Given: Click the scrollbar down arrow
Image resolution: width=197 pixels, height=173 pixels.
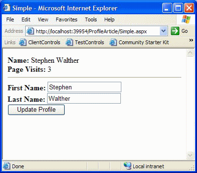Looking at the screenshot, I should (190, 155).
